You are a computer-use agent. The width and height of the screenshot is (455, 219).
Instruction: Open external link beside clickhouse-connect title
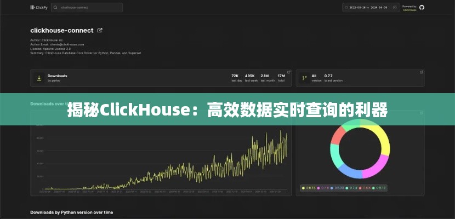pos(100,31)
